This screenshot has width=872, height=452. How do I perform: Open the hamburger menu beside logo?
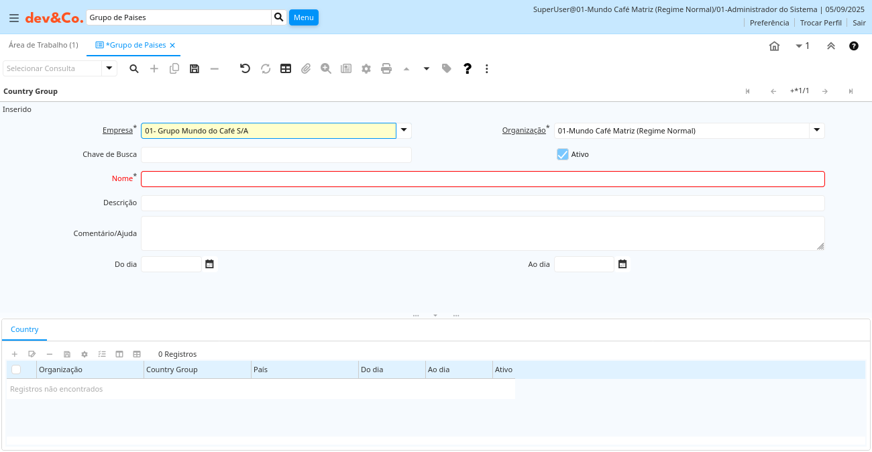13,17
